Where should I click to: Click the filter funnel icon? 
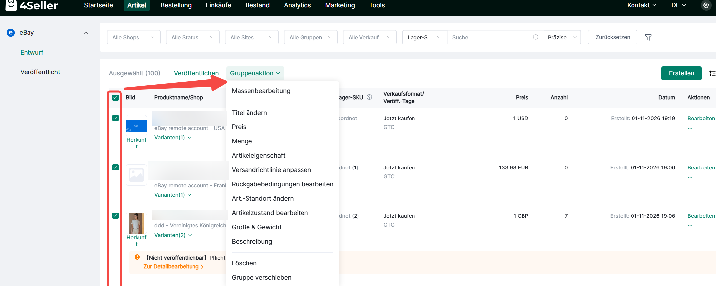pyautogui.click(x=648, y=37)
